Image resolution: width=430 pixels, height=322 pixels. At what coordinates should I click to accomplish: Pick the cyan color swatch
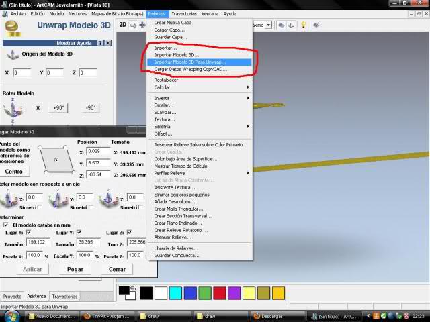(x=175, y=292)
